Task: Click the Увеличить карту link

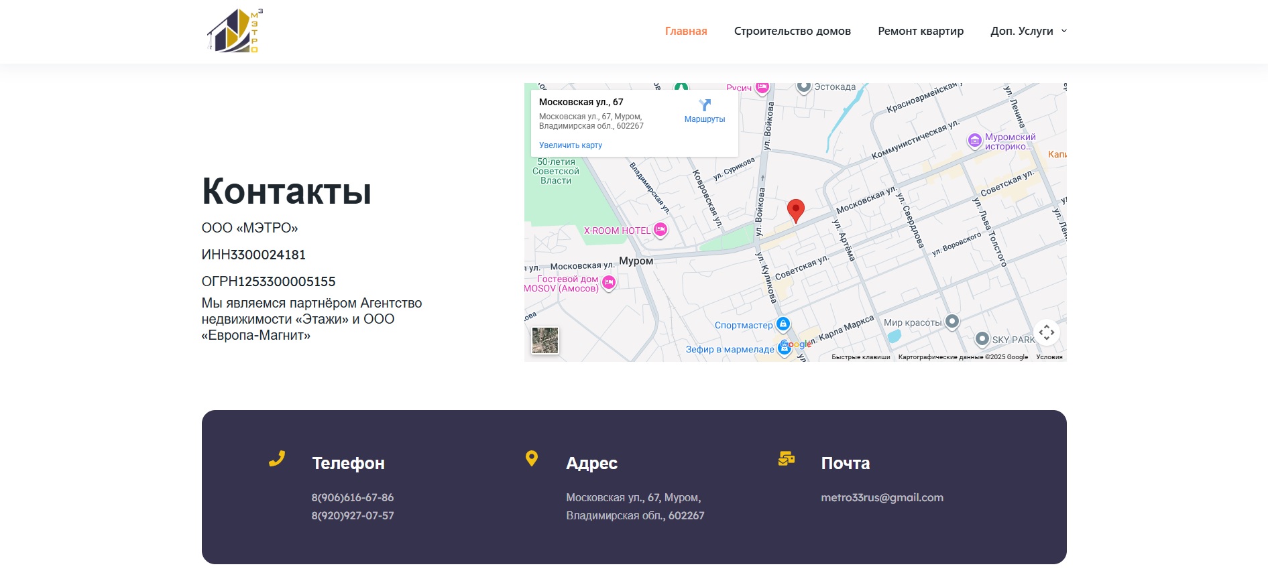Action: click(x=570, y=145)
